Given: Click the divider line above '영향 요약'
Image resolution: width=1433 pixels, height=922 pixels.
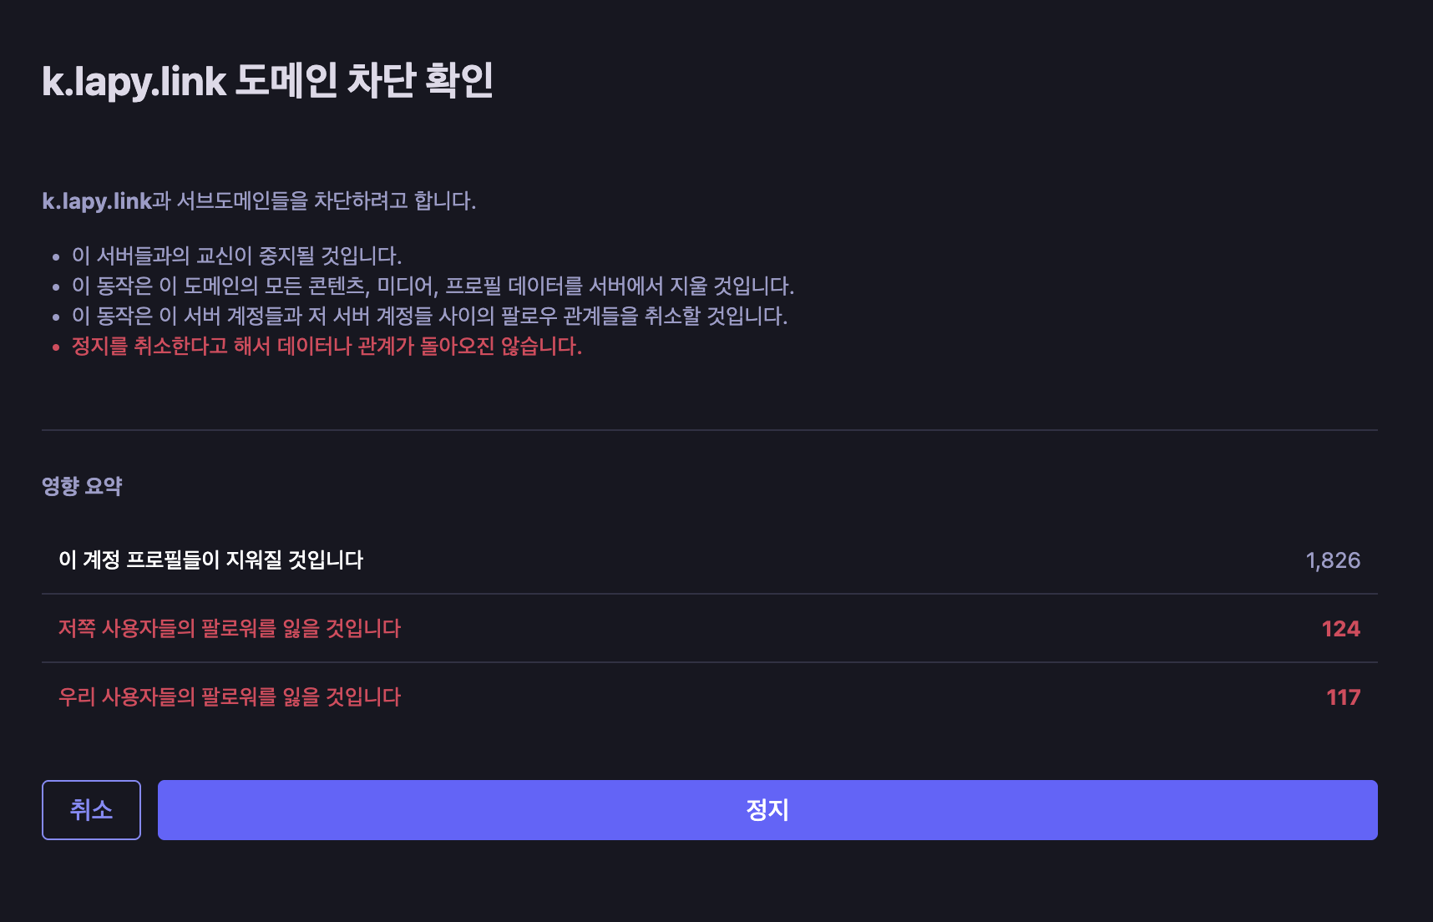Looking at the screenshot, I should click(709, 430).
